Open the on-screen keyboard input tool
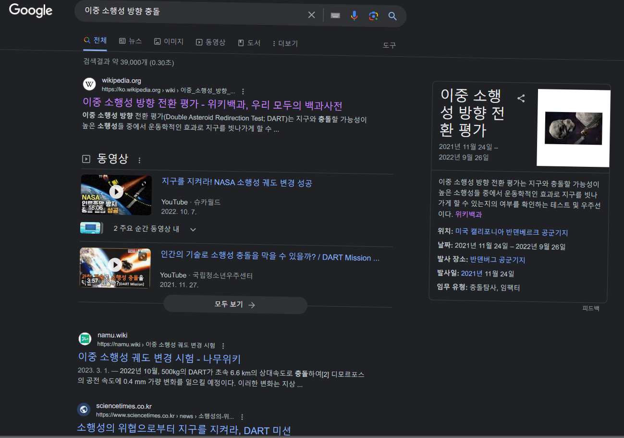 335,16
